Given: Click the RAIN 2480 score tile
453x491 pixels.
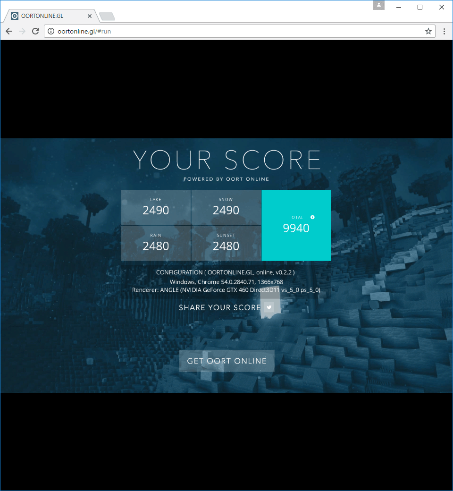Looking at the screenshot, I should click(x=156, y=243).
